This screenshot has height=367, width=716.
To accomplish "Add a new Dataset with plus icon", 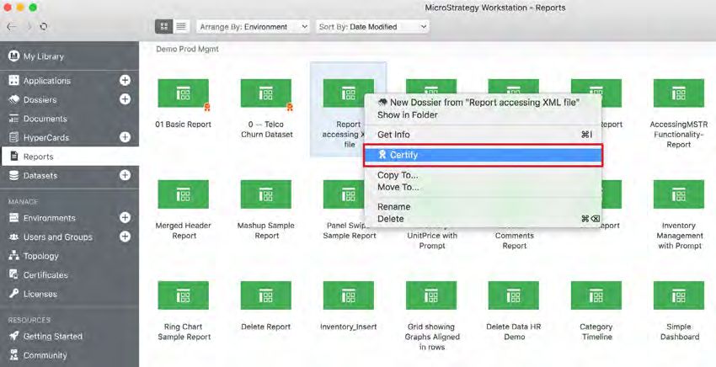I will pyautogui.click(x=125, y=175).
